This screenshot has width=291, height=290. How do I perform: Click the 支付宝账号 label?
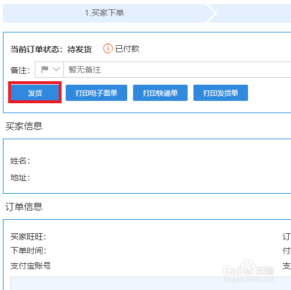coord(30,266)
